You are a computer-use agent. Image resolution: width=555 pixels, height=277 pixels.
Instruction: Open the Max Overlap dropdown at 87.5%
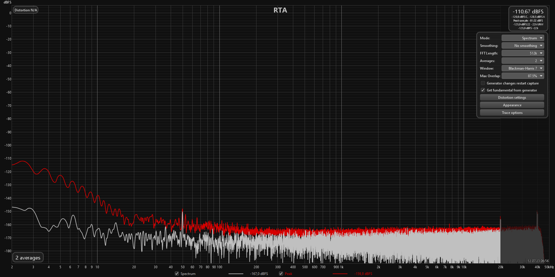click(523, 76)
